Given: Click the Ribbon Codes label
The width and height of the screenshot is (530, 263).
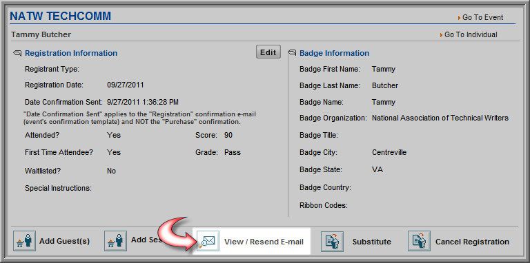Looking at the screenshot, I should (324, 205).
